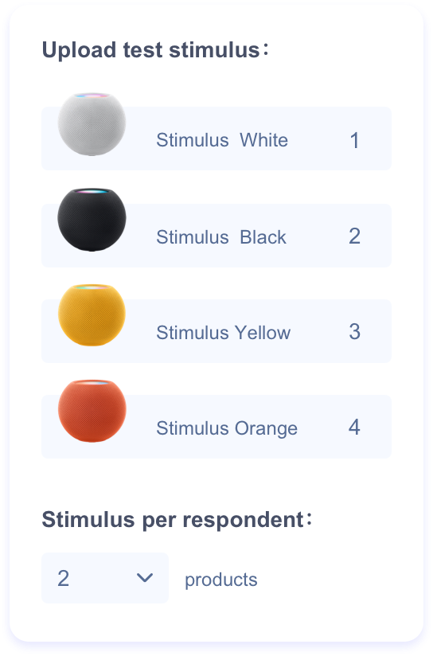Click the Upload test stimulus heading
Screen dimensions: 433x656
coord(155,50)
